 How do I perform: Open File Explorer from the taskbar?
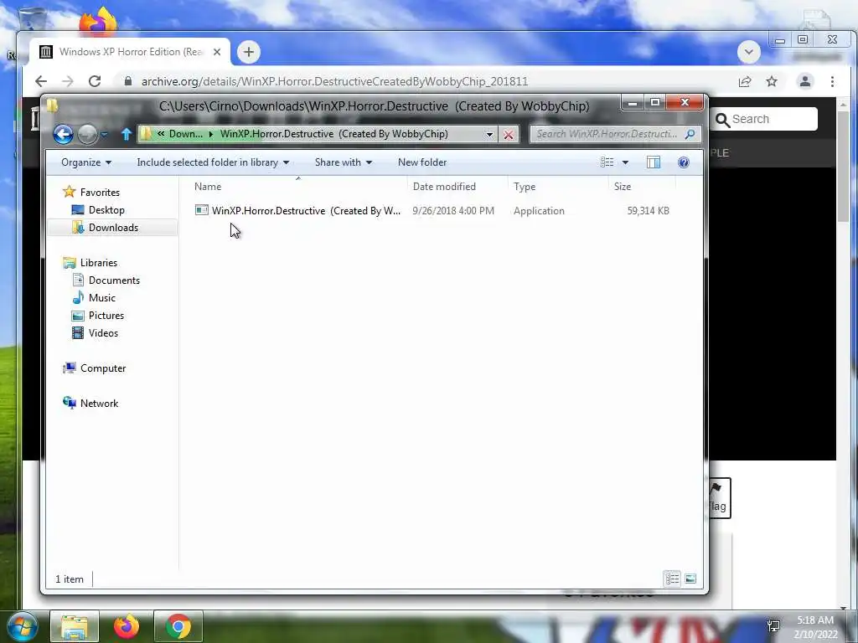click(75, 626)
